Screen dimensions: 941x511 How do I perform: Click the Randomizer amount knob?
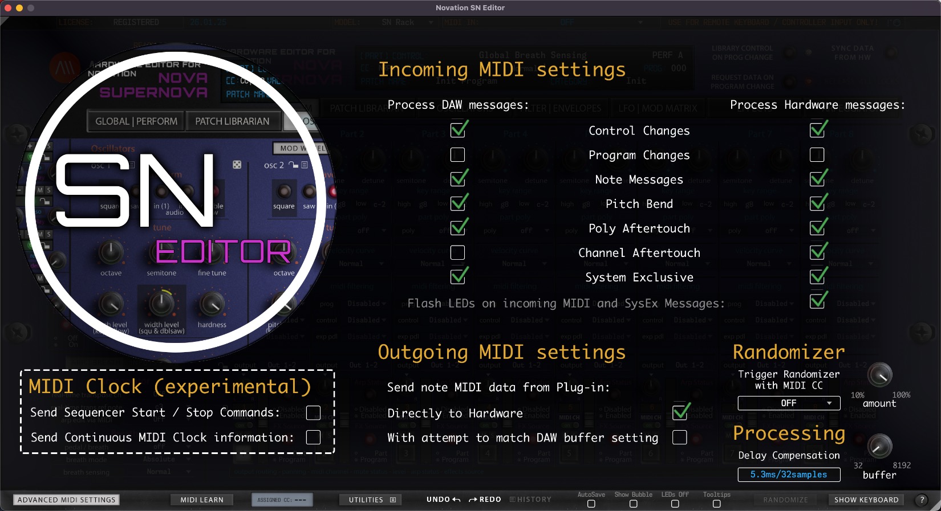click(879, 375)
